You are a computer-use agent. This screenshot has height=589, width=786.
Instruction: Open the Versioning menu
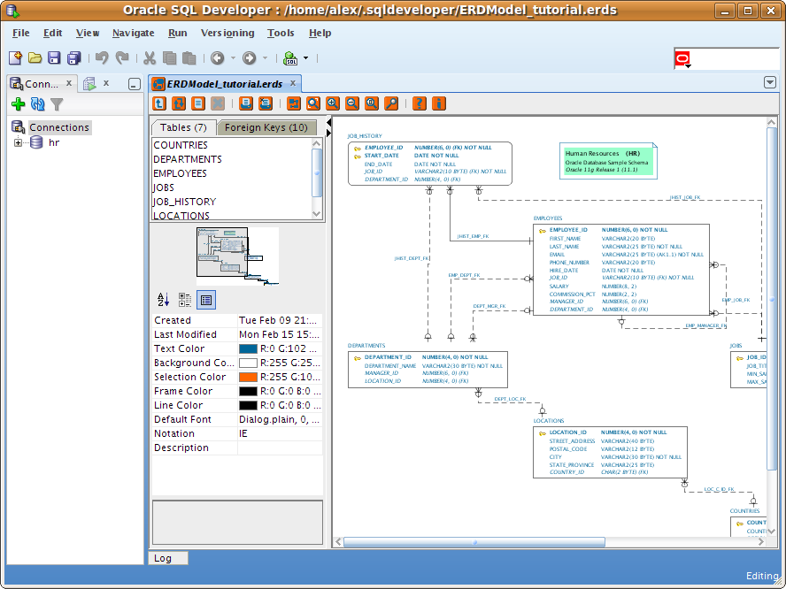(x=228, y=33)
